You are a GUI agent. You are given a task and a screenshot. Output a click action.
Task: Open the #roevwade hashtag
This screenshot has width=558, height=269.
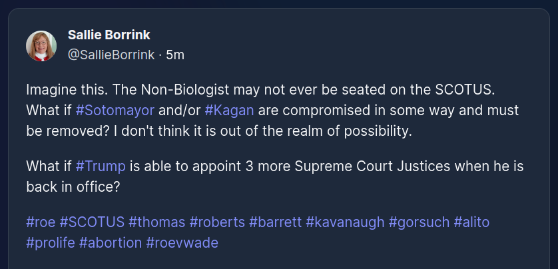click(182, 242)
